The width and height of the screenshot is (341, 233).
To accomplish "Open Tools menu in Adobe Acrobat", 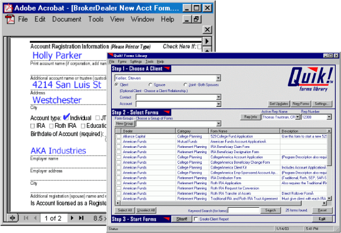I will click(x=96, y=19).
